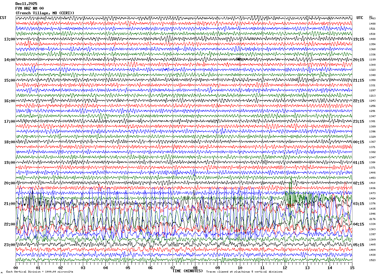Click the 'CST' timezone label
The width and height of the screenshot is (377, 276).
(x=3, y=18)
